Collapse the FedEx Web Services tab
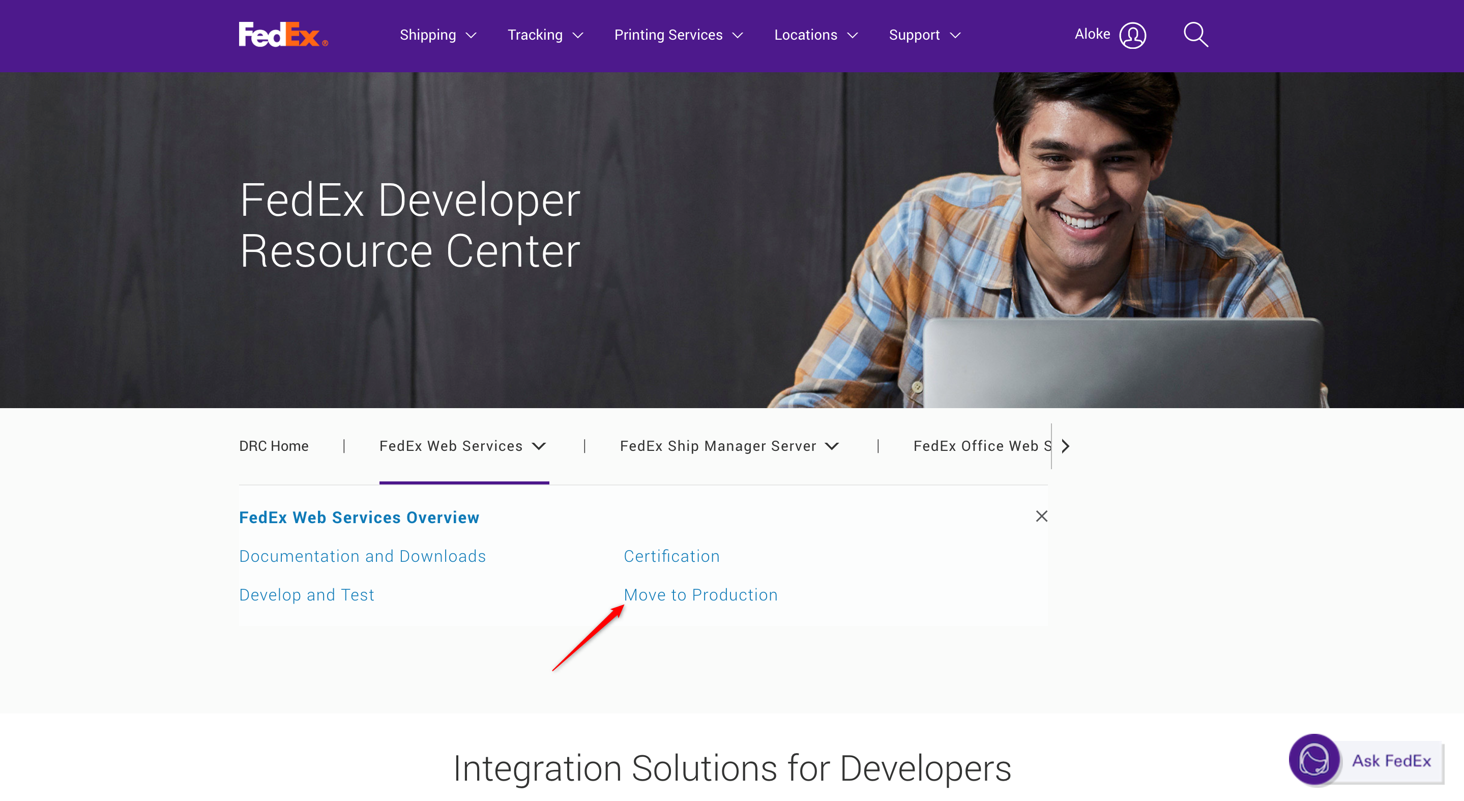Viewport: 1464px width, 801px height. tap(462, 446)
